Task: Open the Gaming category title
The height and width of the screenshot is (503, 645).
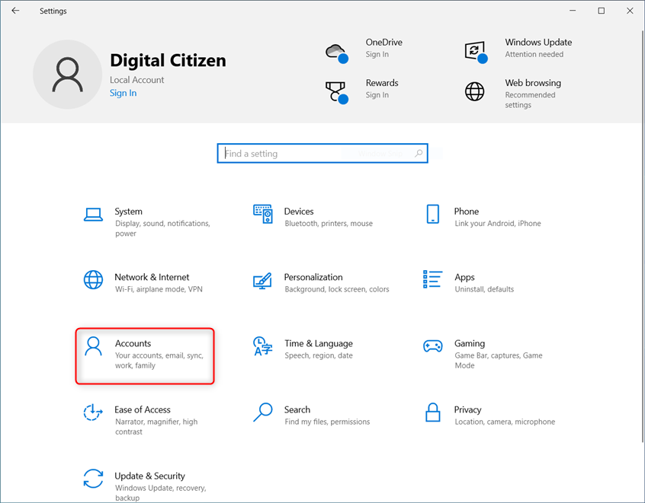Action: (x=470, y=344)
